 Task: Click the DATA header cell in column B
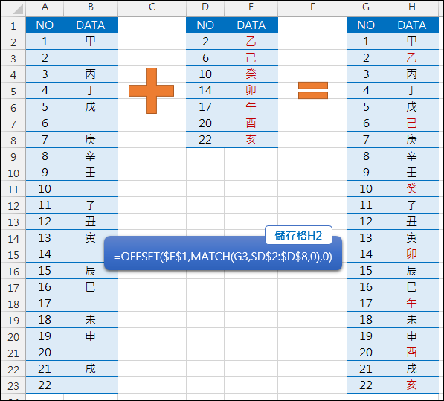point(91,25)
